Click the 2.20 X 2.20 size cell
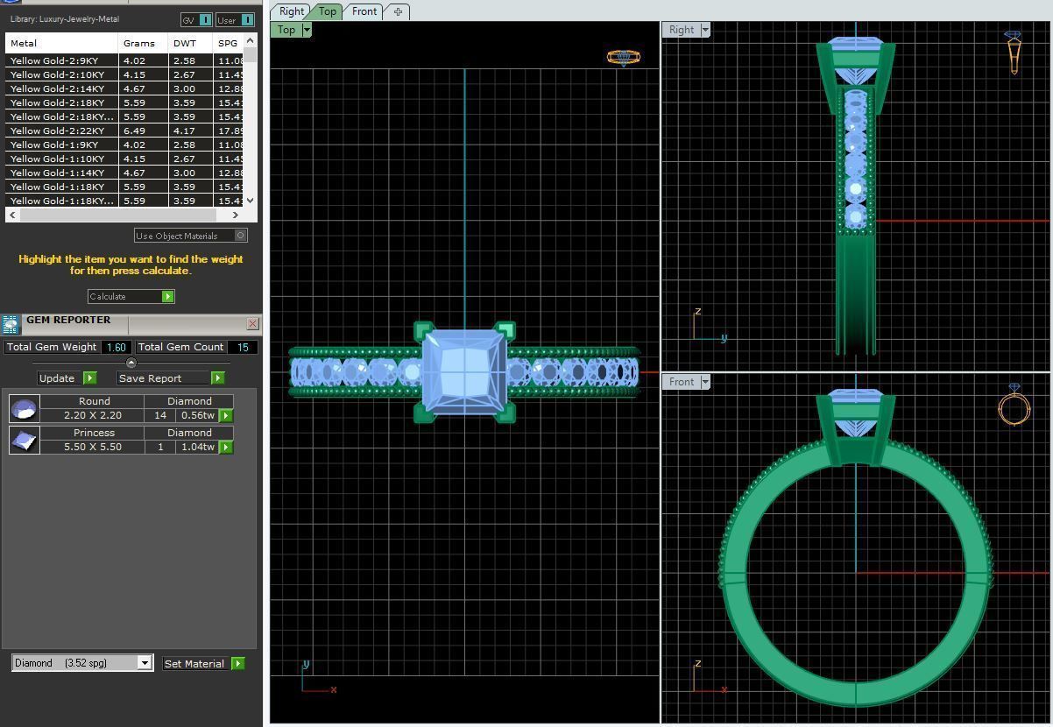The width and height of the screenshot is (1053, 727). 93,415
